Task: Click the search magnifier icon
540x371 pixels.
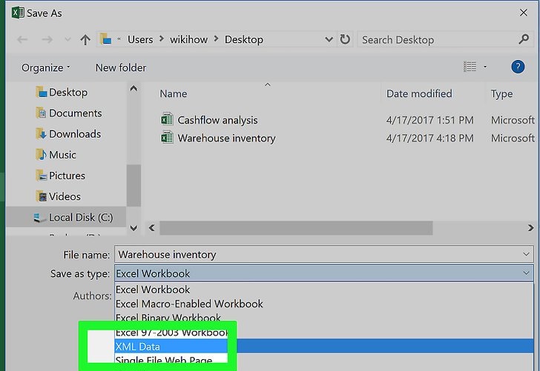Action: click(x=524, y=39)
